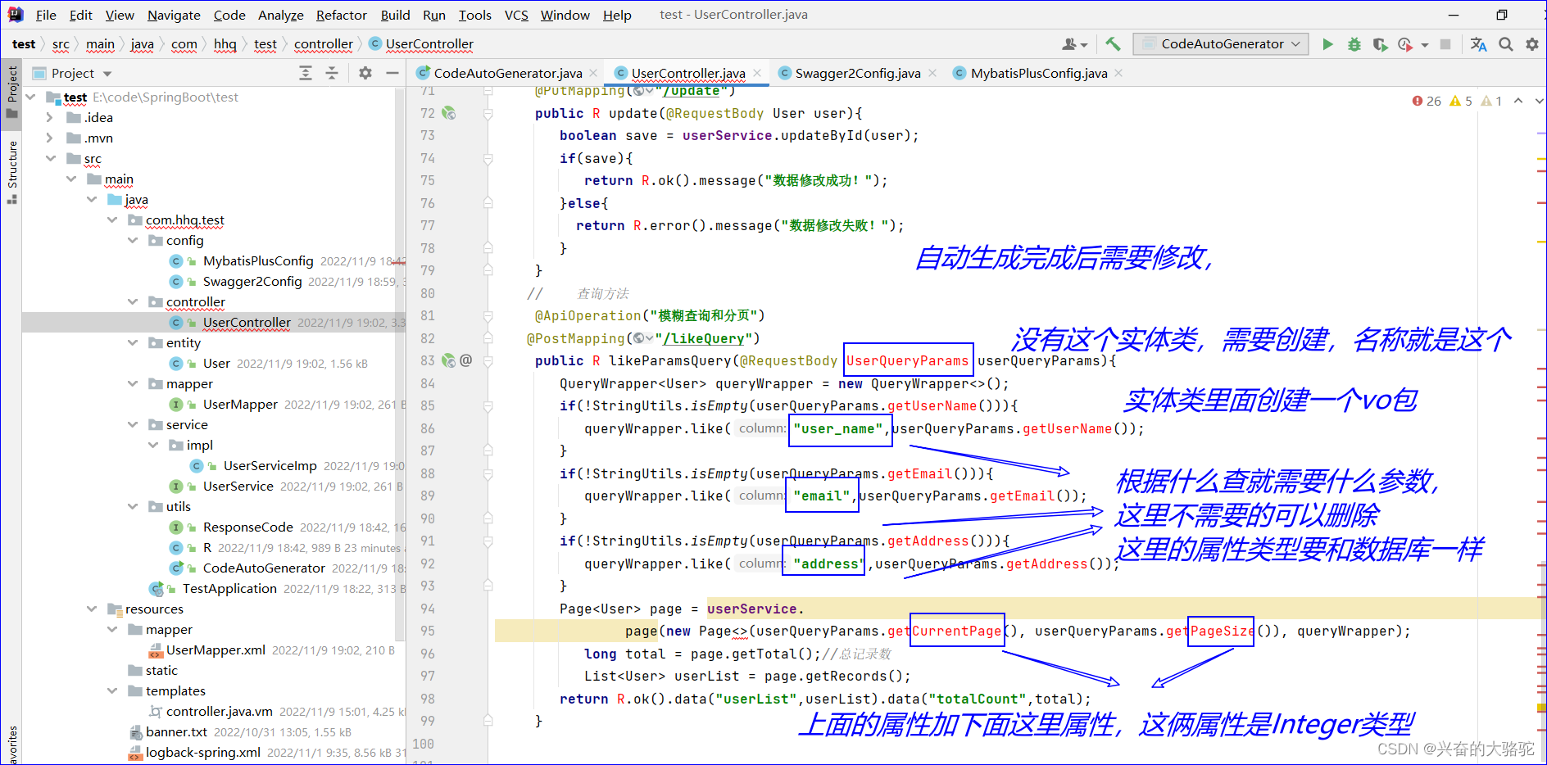The width and height of the screenshot is (1547, 765).
Task: Click UserController in the breadcrumb bar
Action: click(429, 44)
